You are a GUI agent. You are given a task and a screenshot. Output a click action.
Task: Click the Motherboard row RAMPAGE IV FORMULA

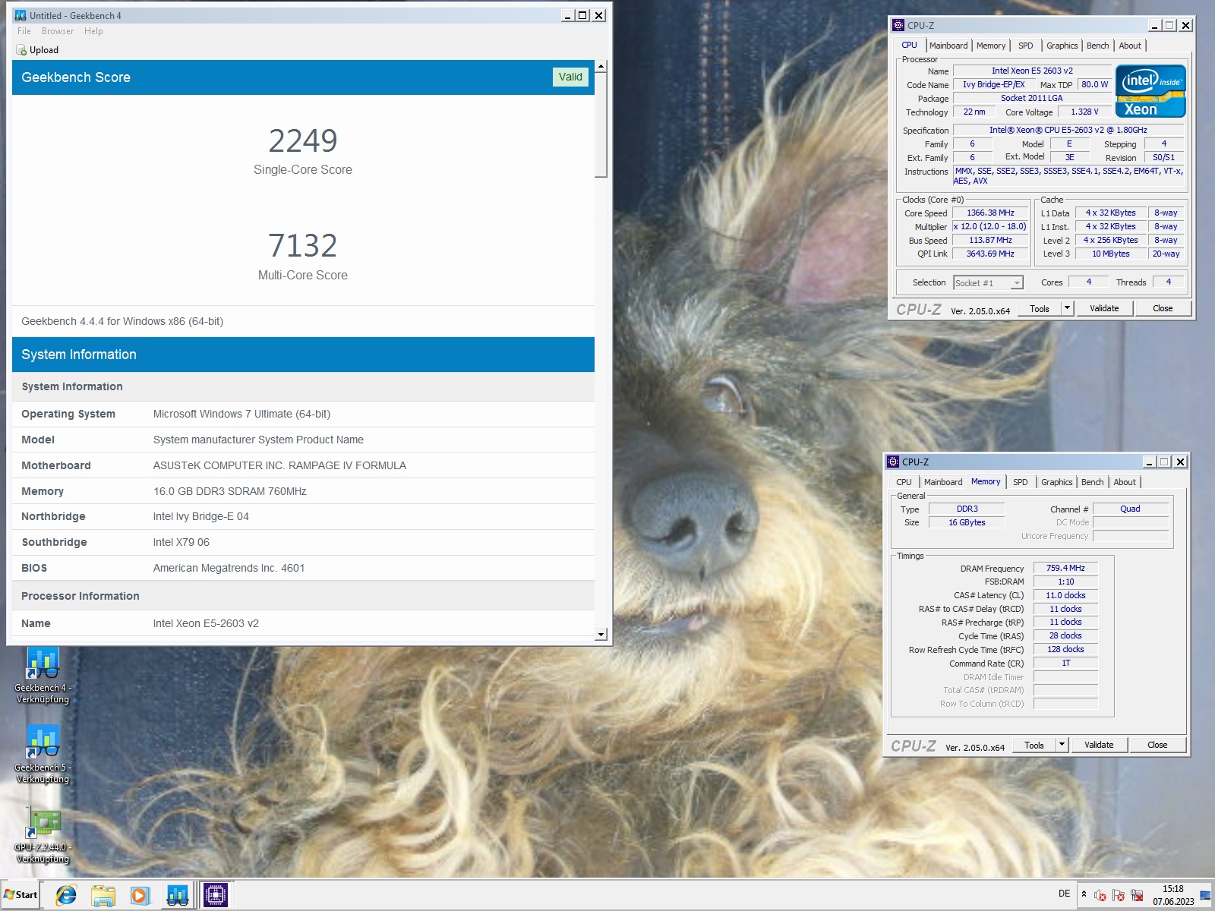[x=303, y=465]
